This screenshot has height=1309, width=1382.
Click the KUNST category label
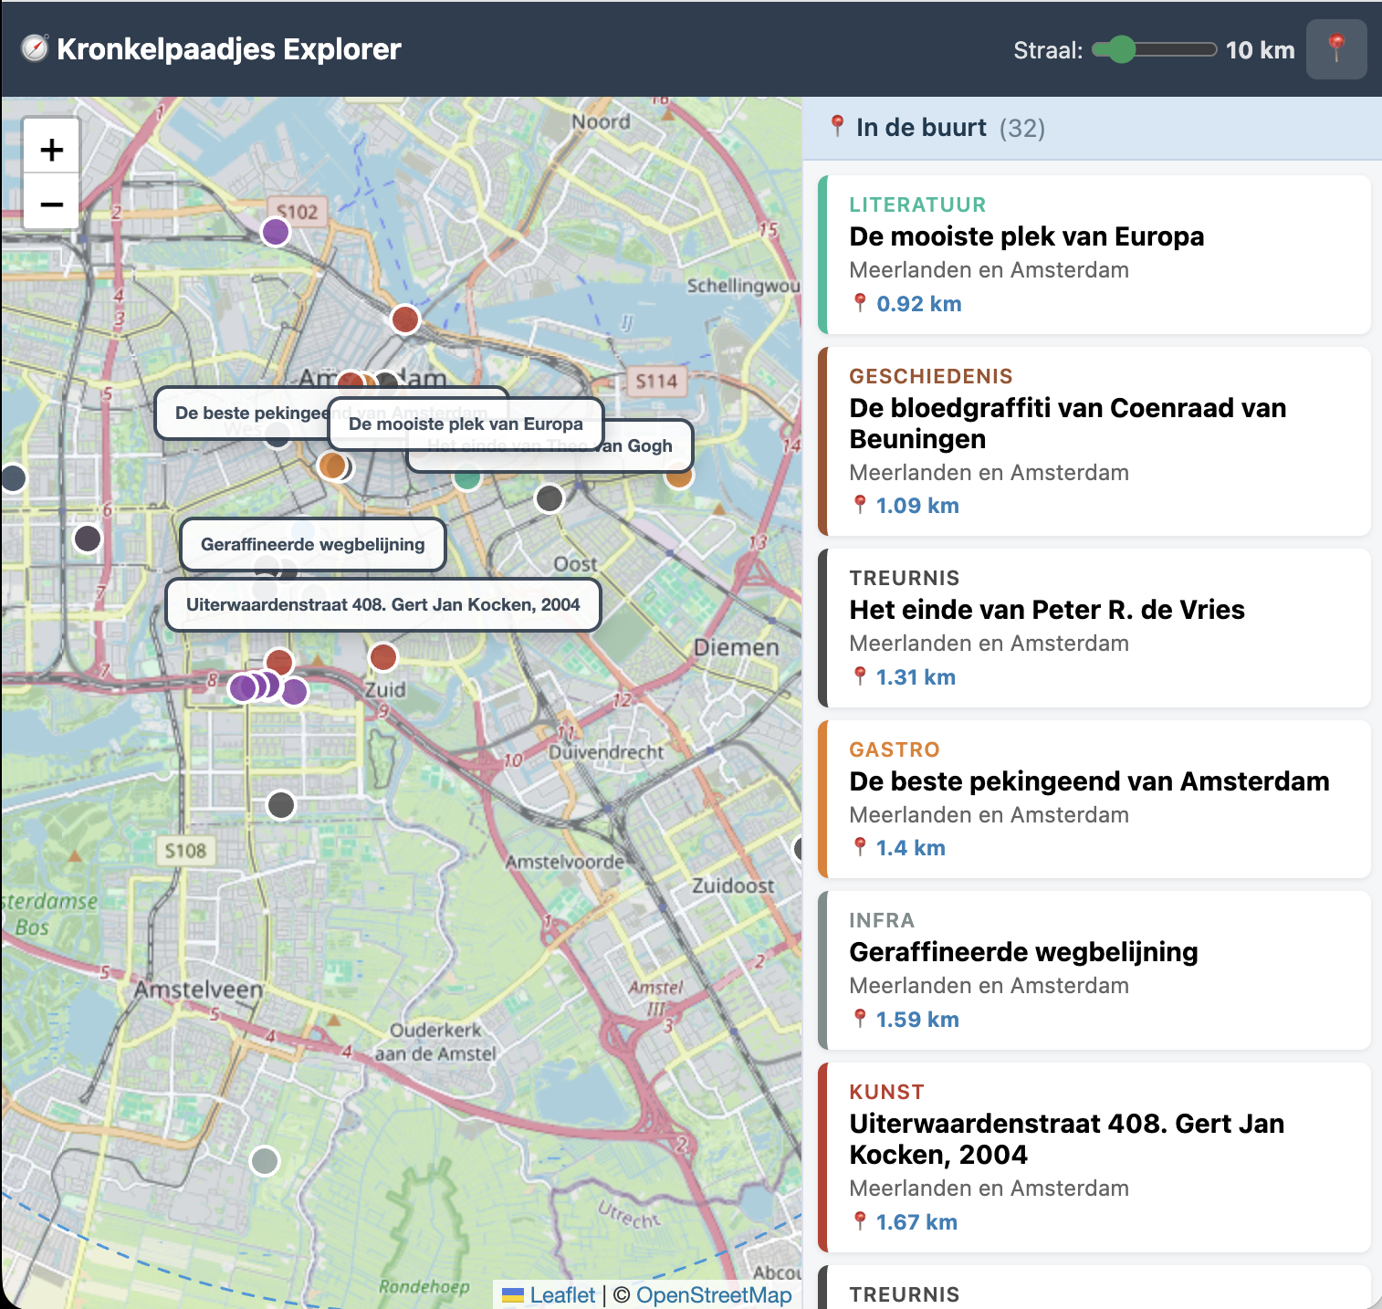[x=886, y=1092]
